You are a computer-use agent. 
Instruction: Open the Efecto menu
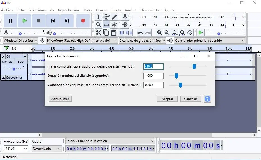[x=116, y=10]
